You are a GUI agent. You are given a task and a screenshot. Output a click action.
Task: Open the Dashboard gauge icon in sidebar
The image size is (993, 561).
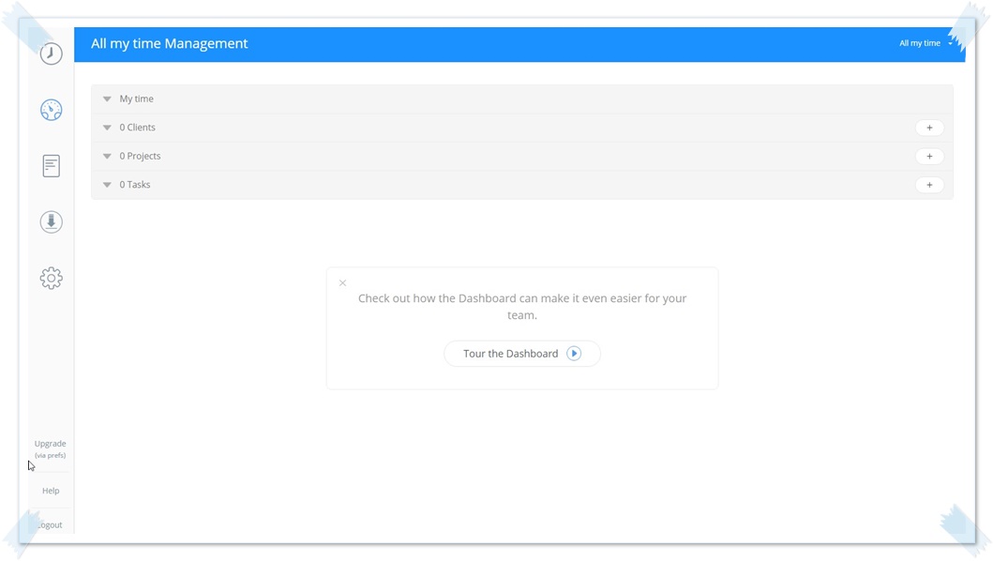coord(52,110)
